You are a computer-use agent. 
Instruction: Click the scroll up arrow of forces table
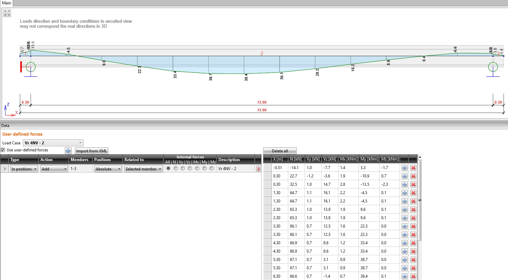click(x=420, y=157)
